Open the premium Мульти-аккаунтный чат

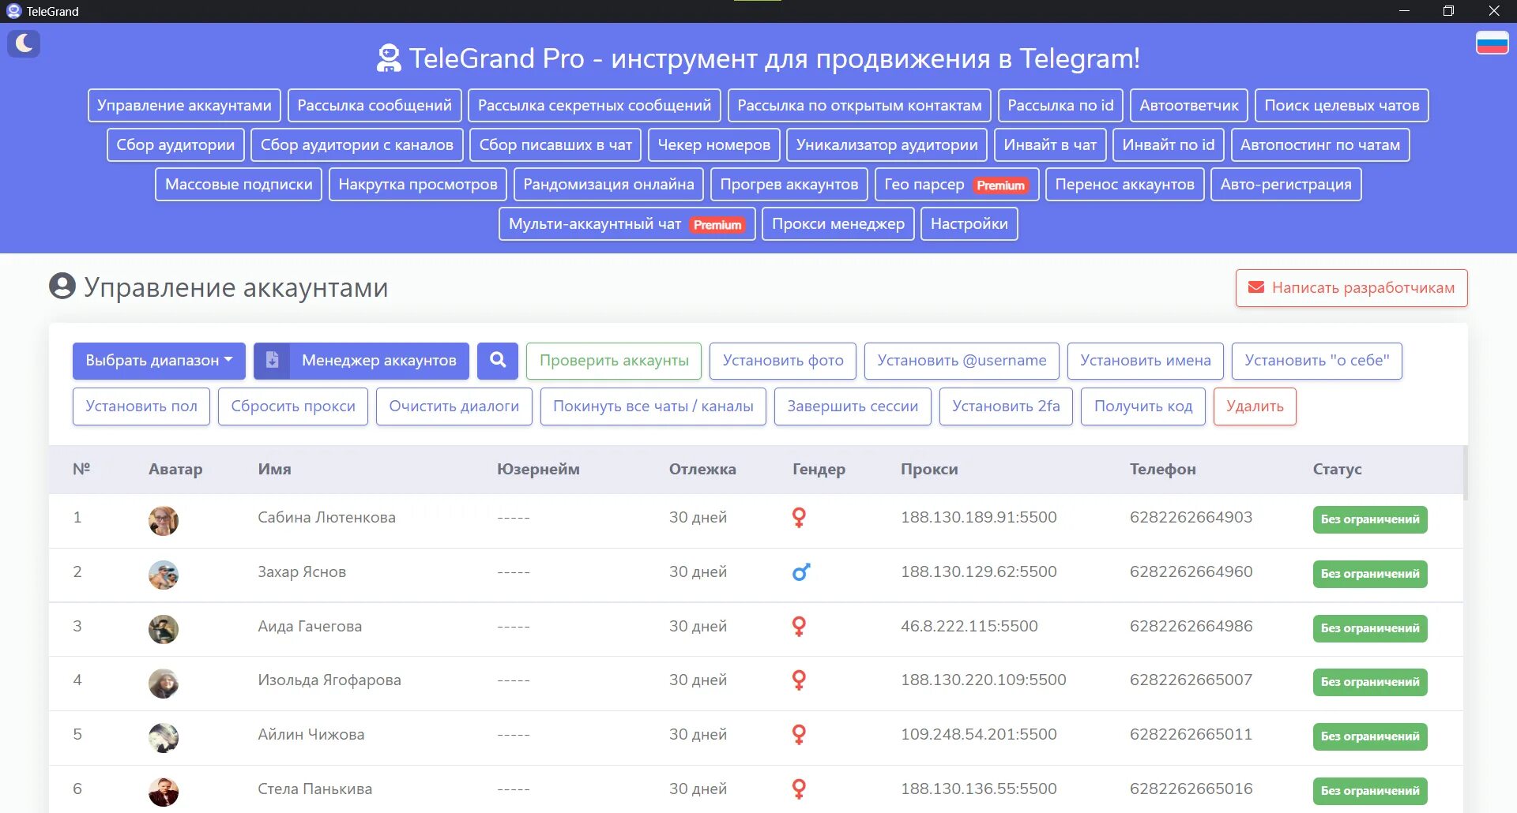627,224
